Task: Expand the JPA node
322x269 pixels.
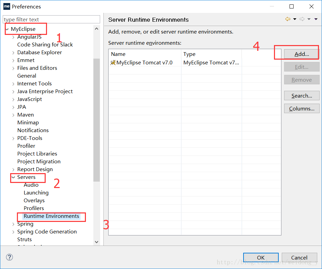Action: pyautogui.click(x=13, y=107)
